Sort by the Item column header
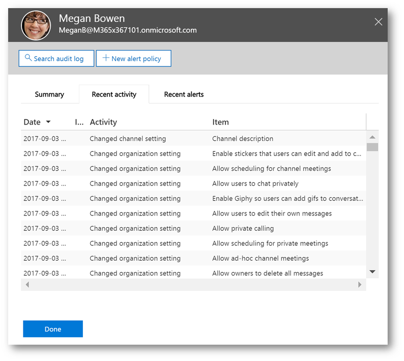This screenshot has width=404, height=361. click(x=220, y=122)
